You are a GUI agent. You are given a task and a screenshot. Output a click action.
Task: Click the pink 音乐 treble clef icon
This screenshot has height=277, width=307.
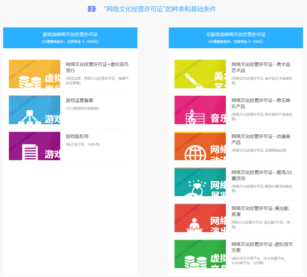pos(200,110)
